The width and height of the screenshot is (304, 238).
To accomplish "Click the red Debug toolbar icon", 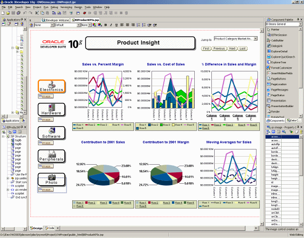I will 85,13.
